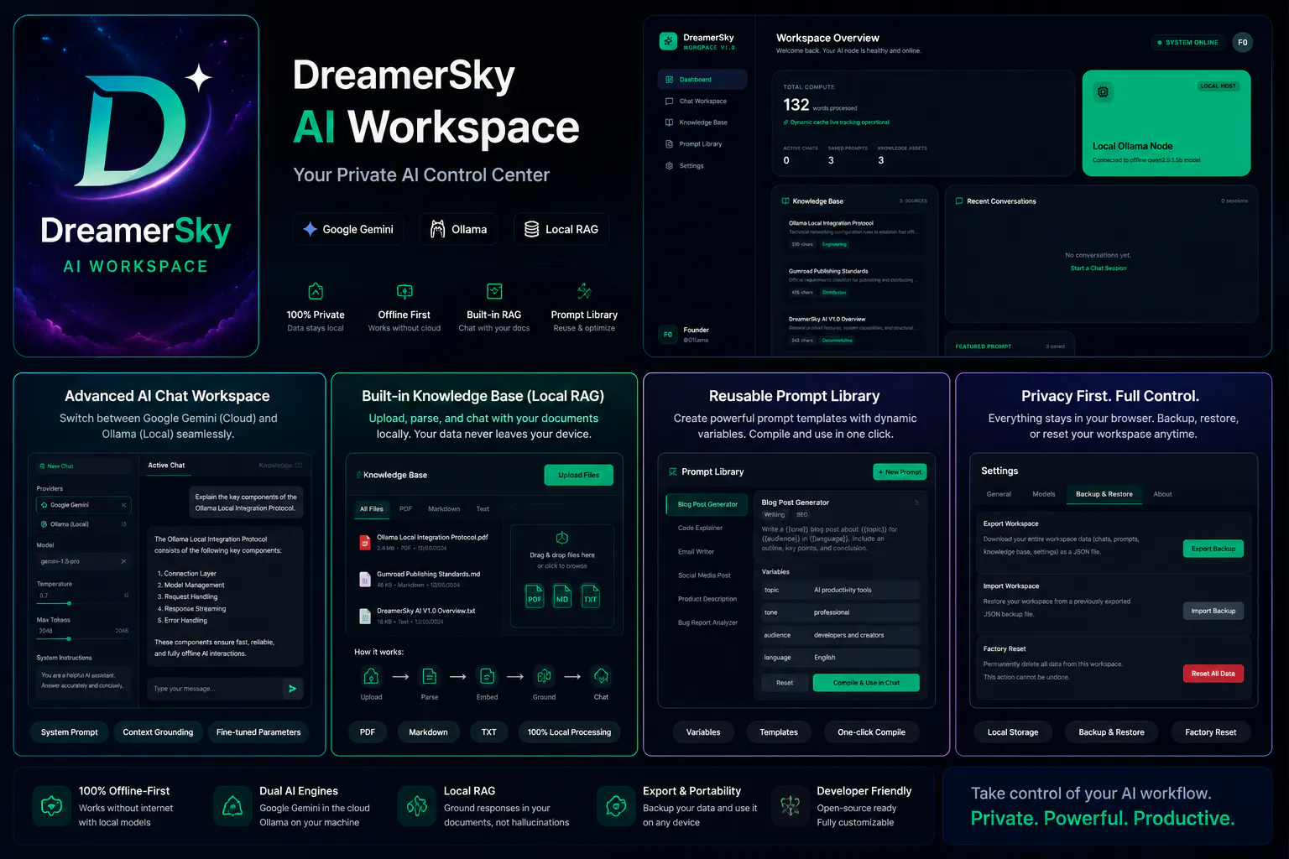
Task: Open Knowledge Base in the sidebar
Action: coord(702,122)
